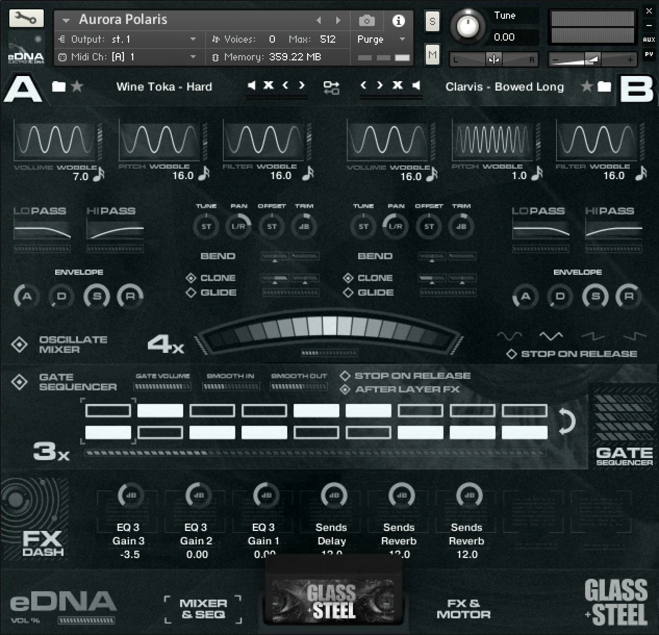Select previous instrument preset arrow
The height and width of the screenshot is (635, 659).
[319, 21]
